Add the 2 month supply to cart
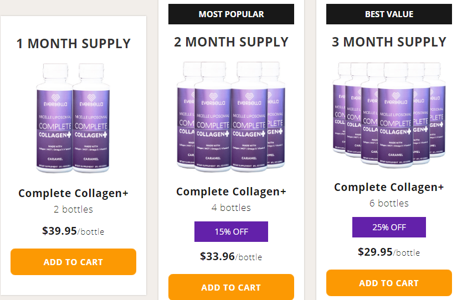The width and height of the screenshot is (457, 300). point(231,287)
